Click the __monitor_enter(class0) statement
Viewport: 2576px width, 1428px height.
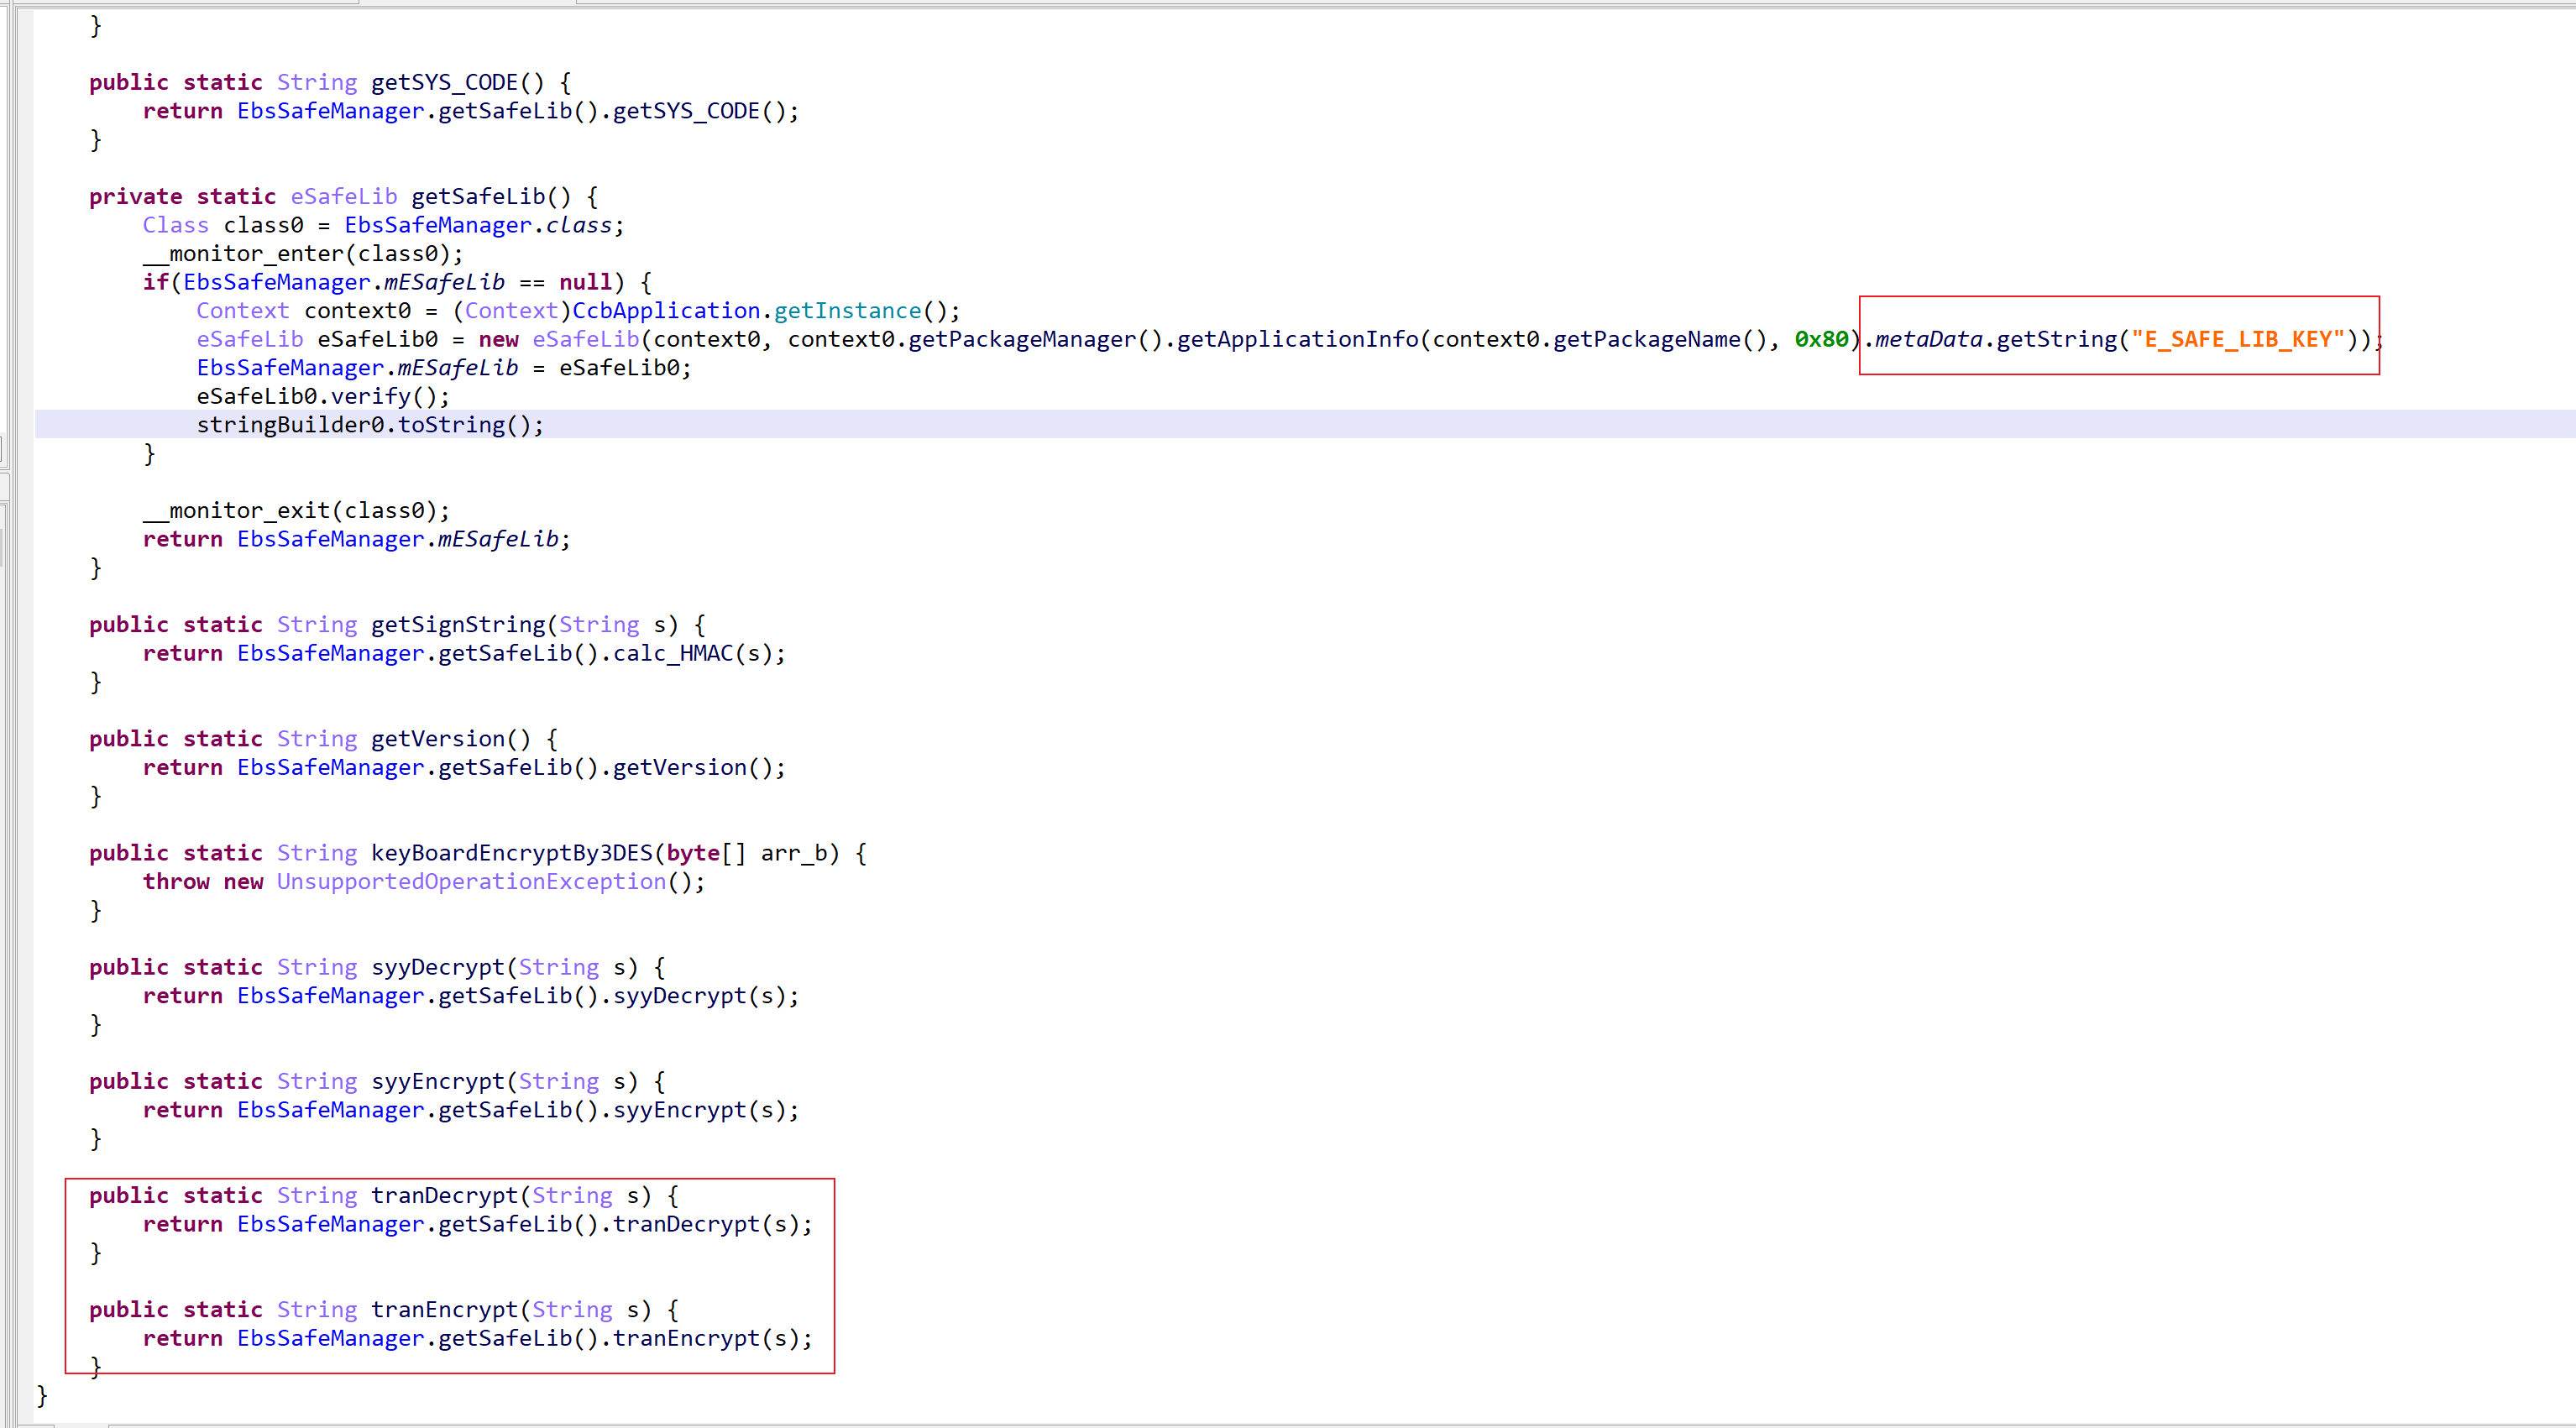pos(303,254)
